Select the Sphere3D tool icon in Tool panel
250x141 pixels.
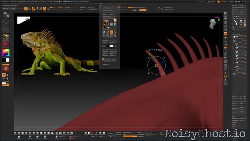pos(241,21)
